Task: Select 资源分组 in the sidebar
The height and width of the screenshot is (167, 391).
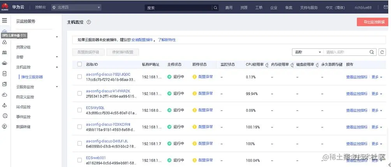Action: click(23, 47)
